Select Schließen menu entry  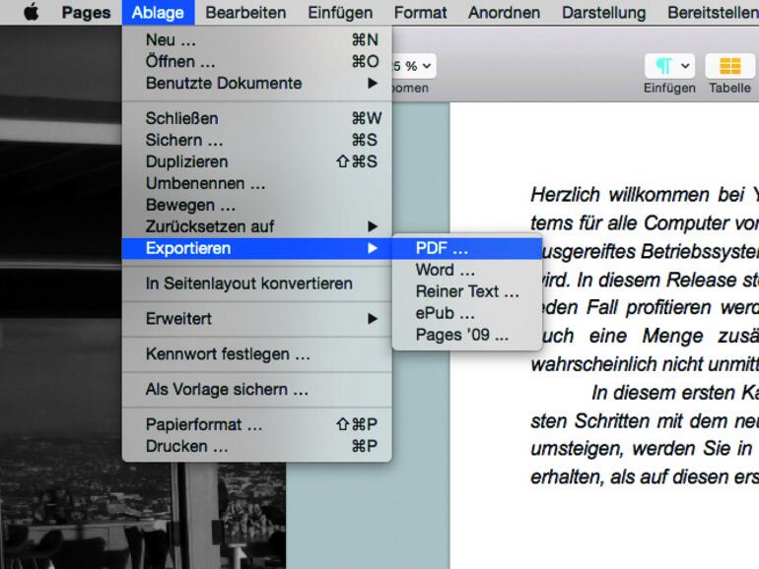point(257,118)
